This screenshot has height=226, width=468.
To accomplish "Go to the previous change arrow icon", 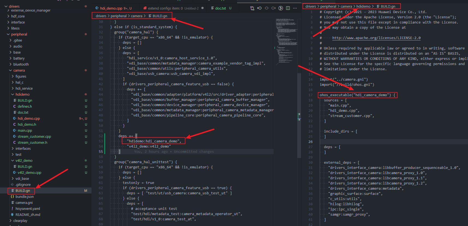I will click(259, 8).
